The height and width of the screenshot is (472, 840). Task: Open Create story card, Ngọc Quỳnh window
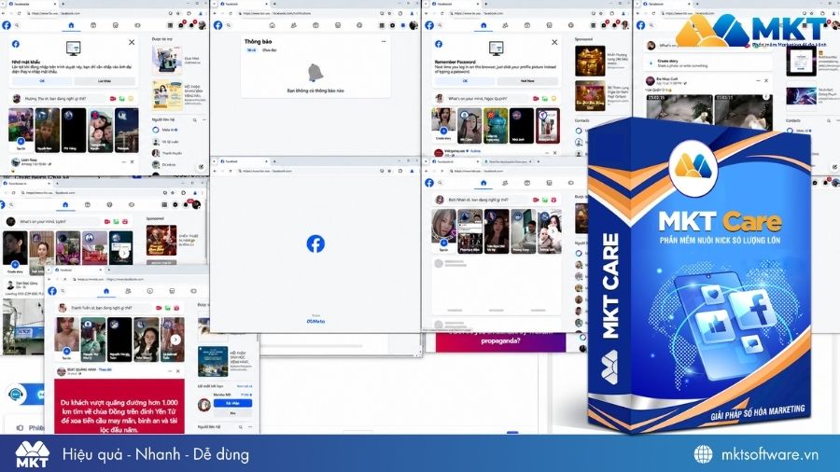(x=443, y=125)
